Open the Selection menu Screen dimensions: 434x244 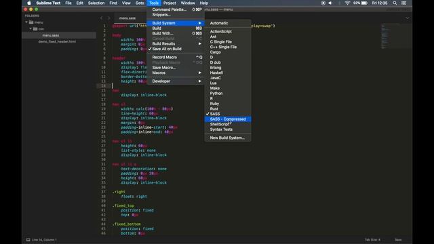click(96, 3)
